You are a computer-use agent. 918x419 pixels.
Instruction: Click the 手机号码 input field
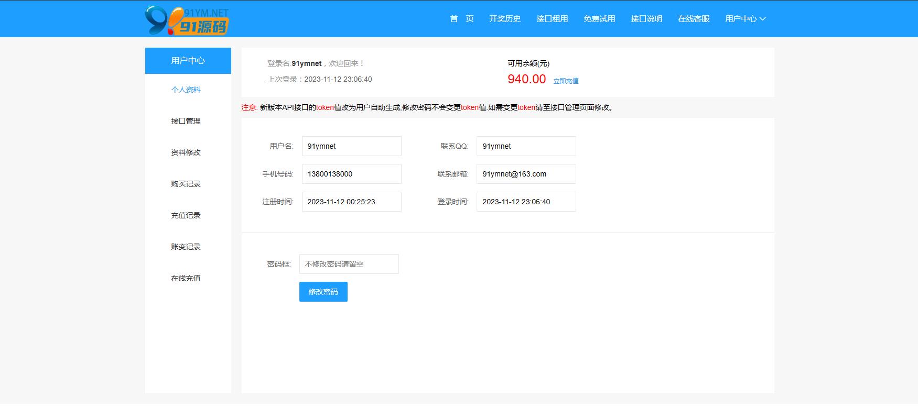pyautogui.click(x=352, y=174)
